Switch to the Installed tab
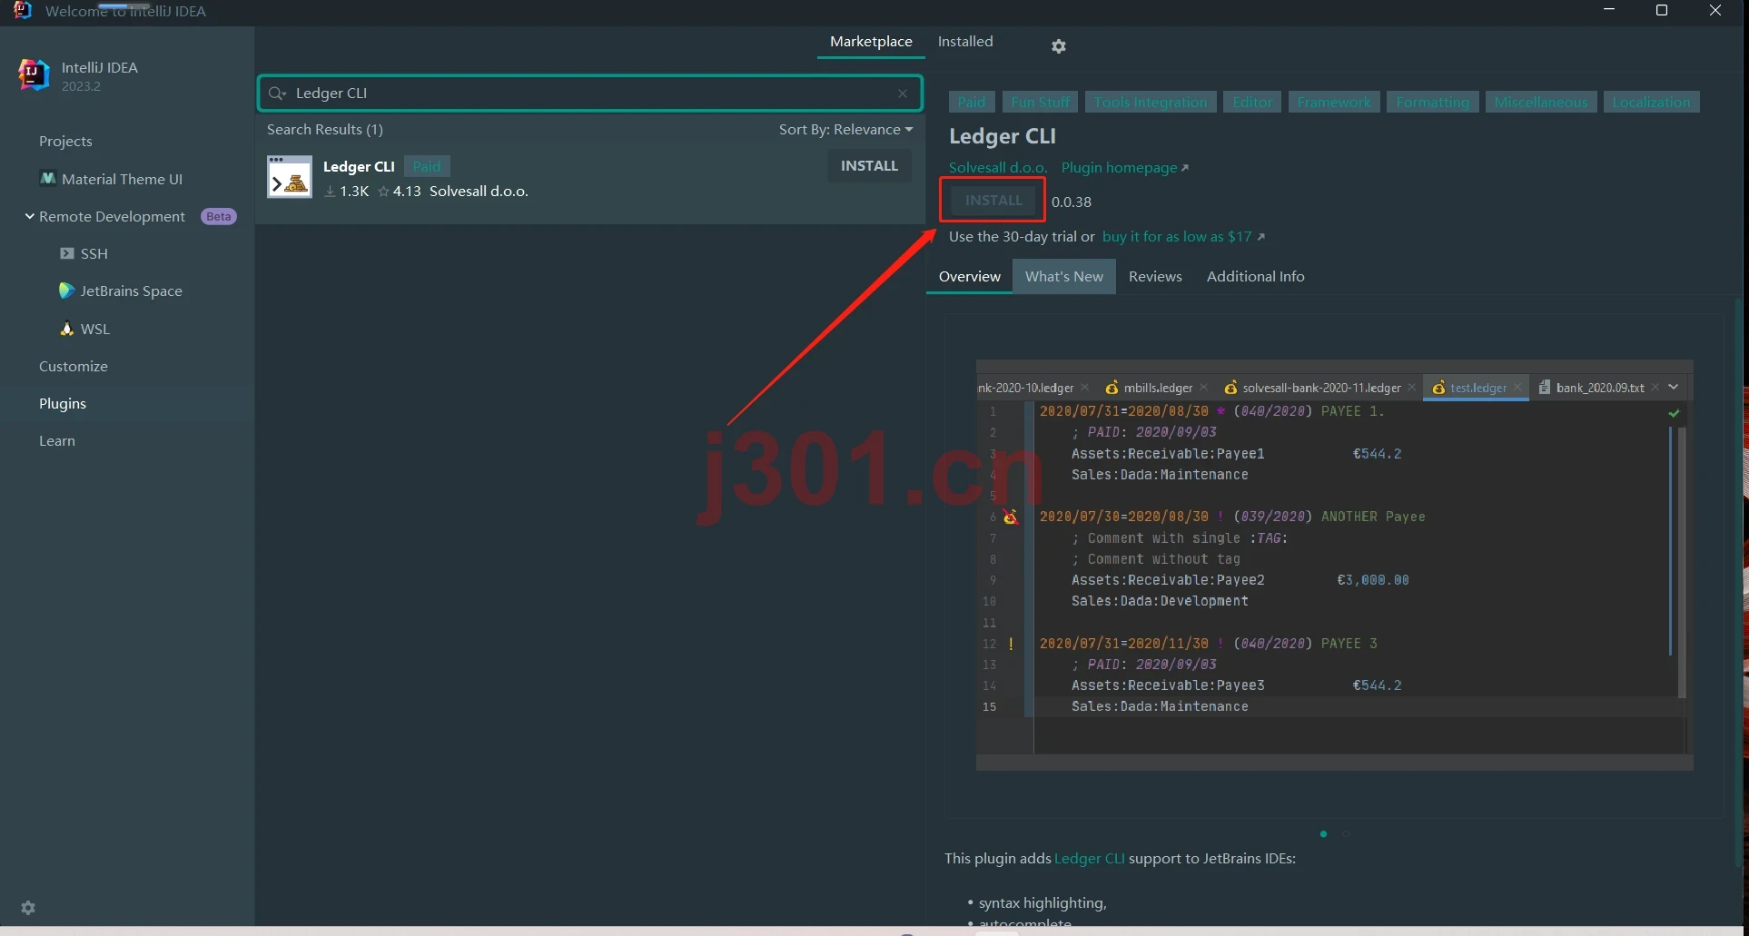The height and width of the screenshot is (936, 1749). tap(965, 42)
